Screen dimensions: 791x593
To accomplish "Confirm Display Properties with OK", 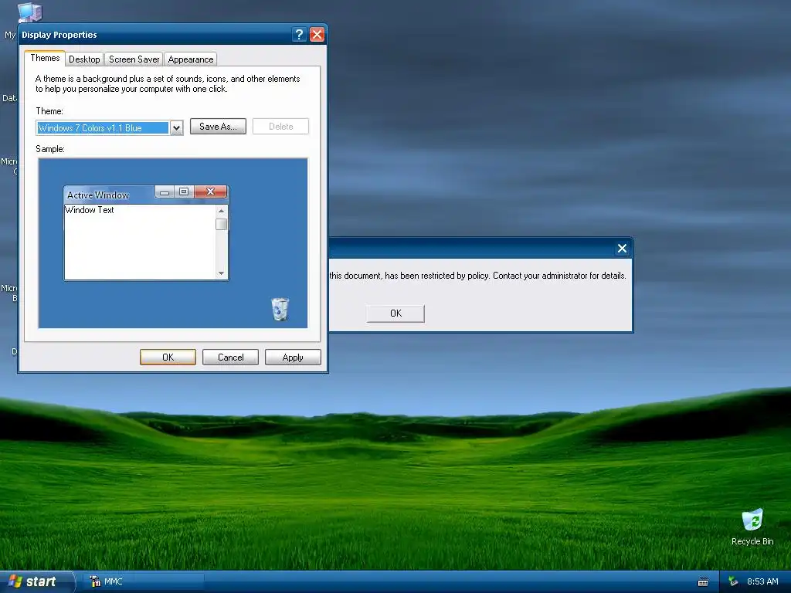I will click(168, 357).
